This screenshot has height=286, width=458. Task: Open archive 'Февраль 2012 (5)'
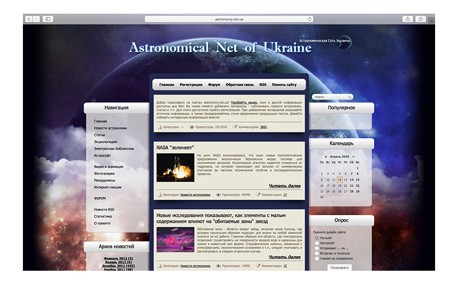tap(118, 259)
